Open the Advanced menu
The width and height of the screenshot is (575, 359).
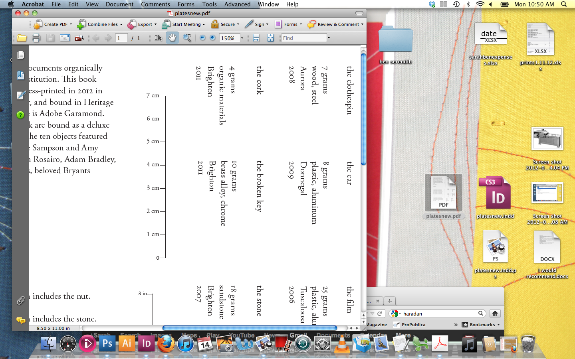[237, 4]
